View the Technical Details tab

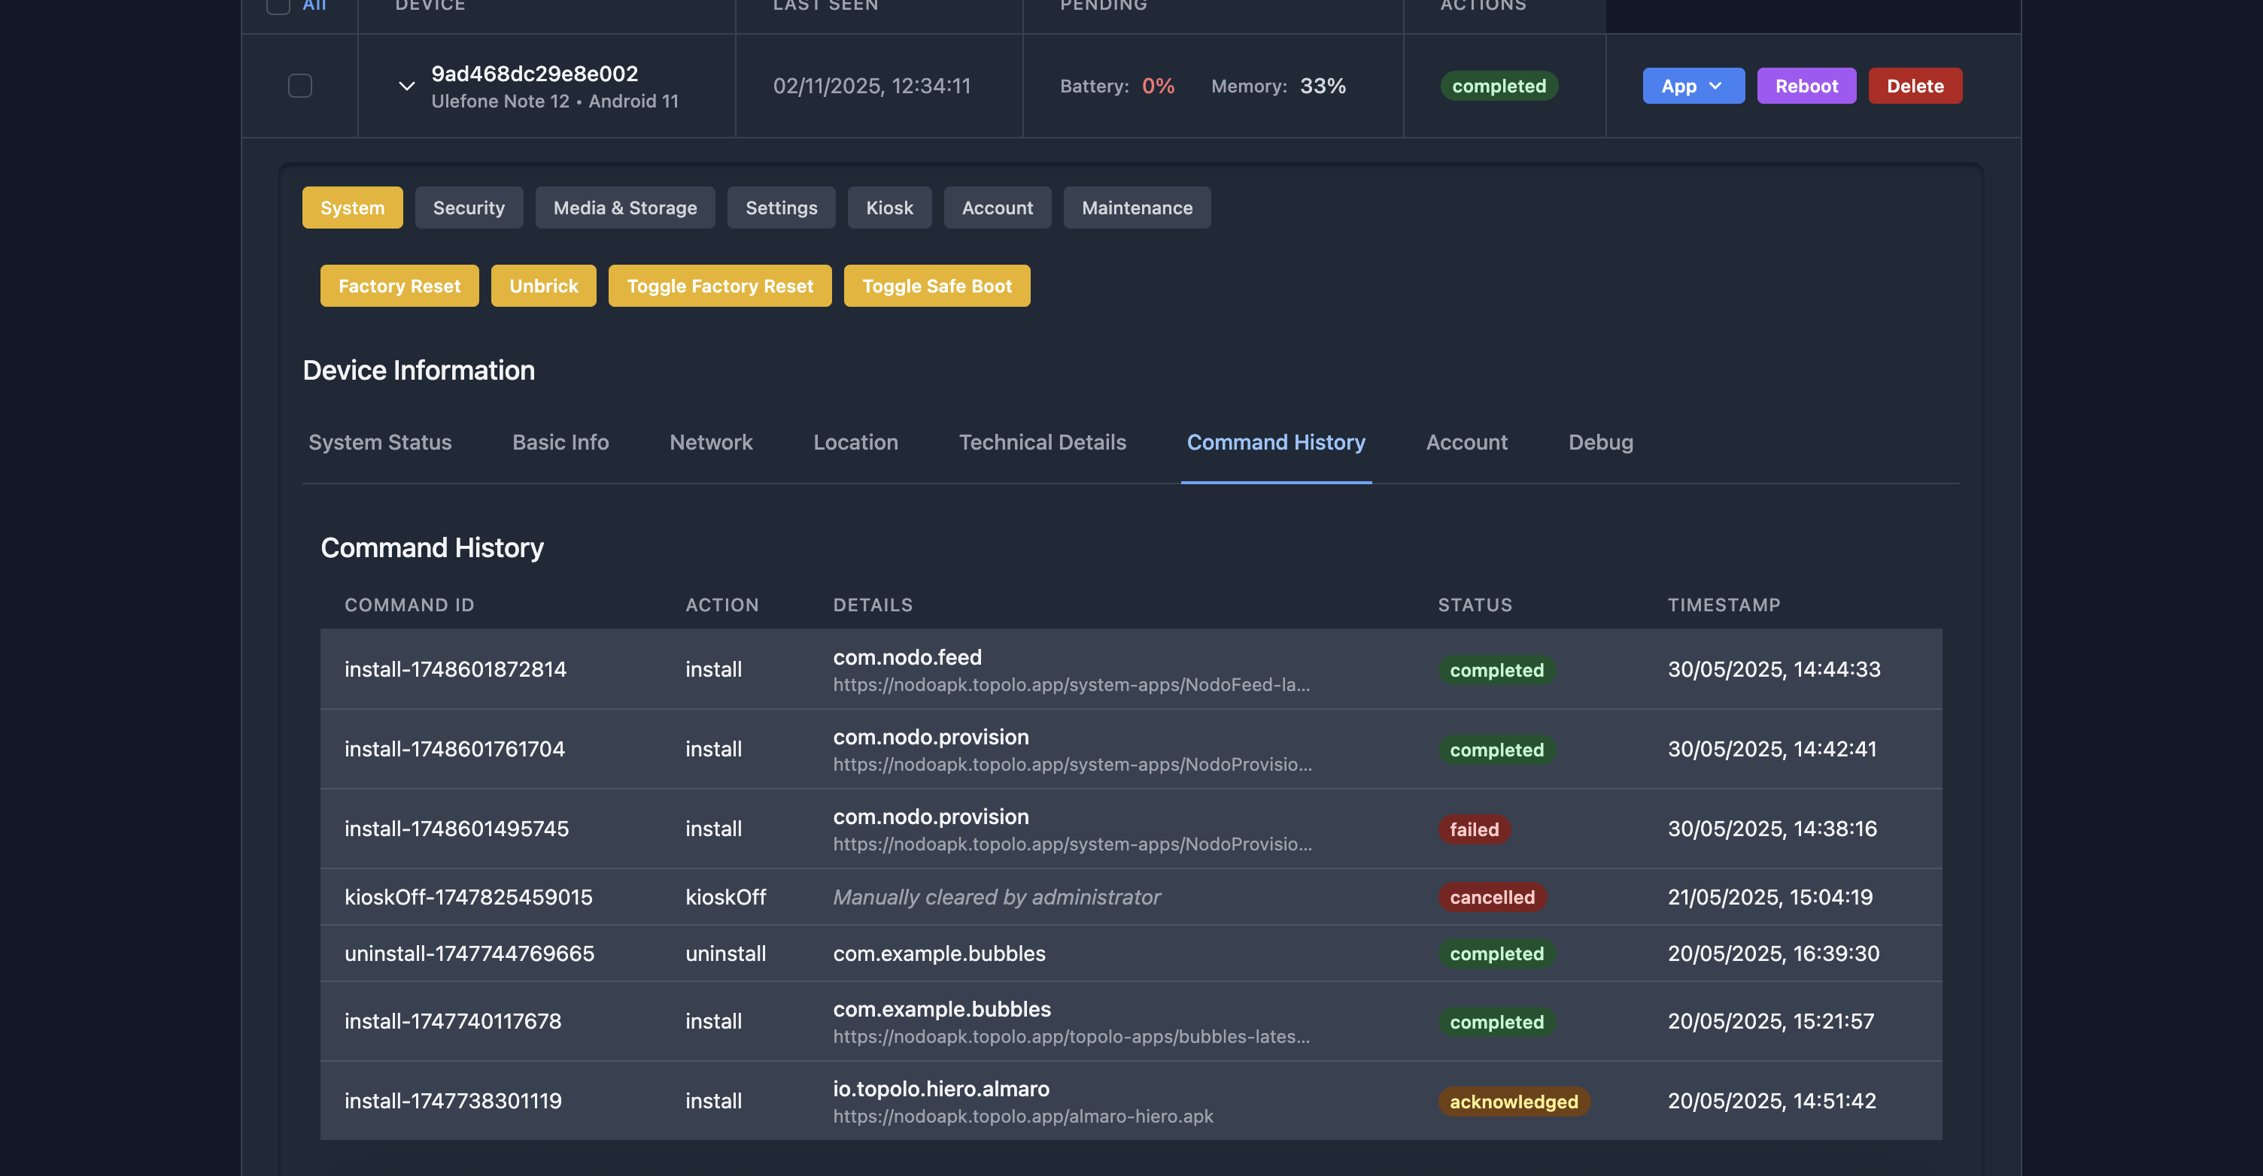pos(1042,442)
